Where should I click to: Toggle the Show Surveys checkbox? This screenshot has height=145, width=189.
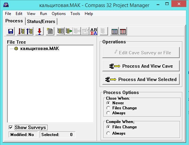[x=11, y=127]
